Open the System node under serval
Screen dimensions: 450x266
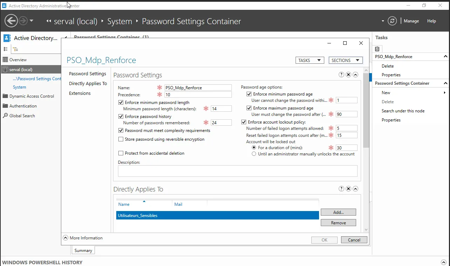(20, 87)
